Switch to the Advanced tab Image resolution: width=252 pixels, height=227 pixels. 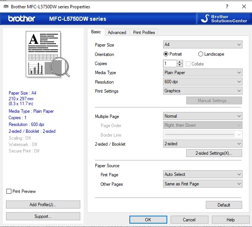click(x=117, y=33)
